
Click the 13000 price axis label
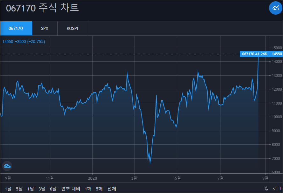pyautogui.click(x=277, y=76)
